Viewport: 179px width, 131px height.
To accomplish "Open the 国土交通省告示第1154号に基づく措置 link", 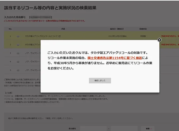I will pos(115,58).
